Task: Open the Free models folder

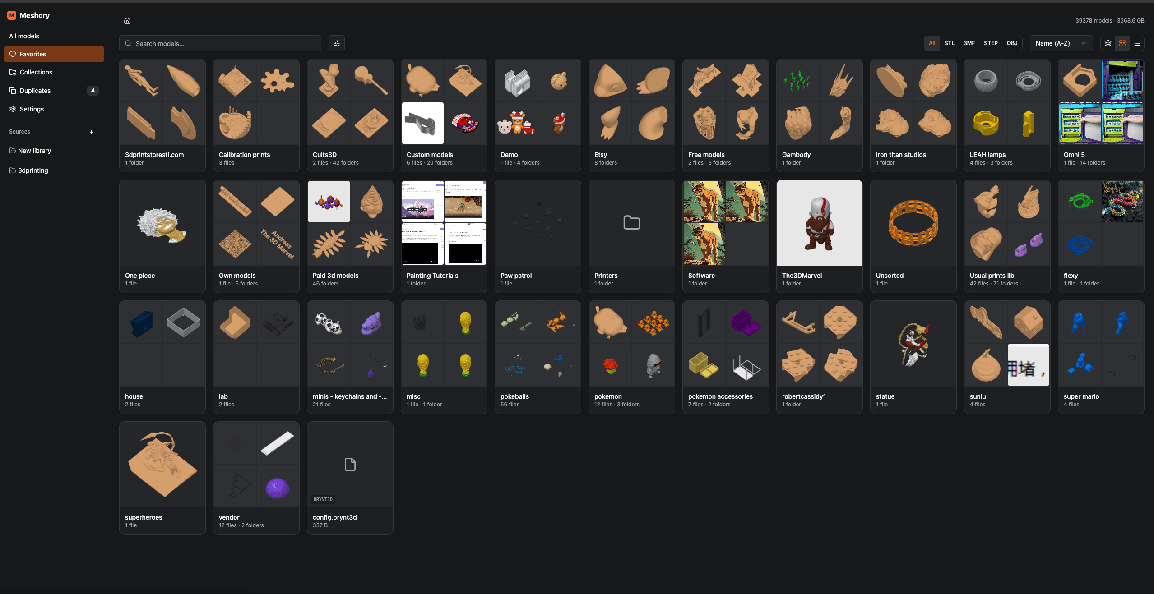Action: pos(726,115)
